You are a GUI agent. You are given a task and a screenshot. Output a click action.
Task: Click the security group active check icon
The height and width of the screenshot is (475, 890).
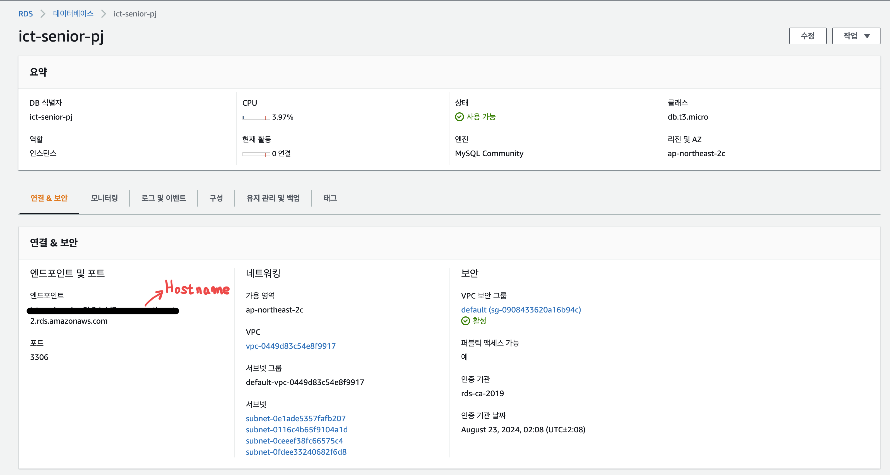point(465,321)
